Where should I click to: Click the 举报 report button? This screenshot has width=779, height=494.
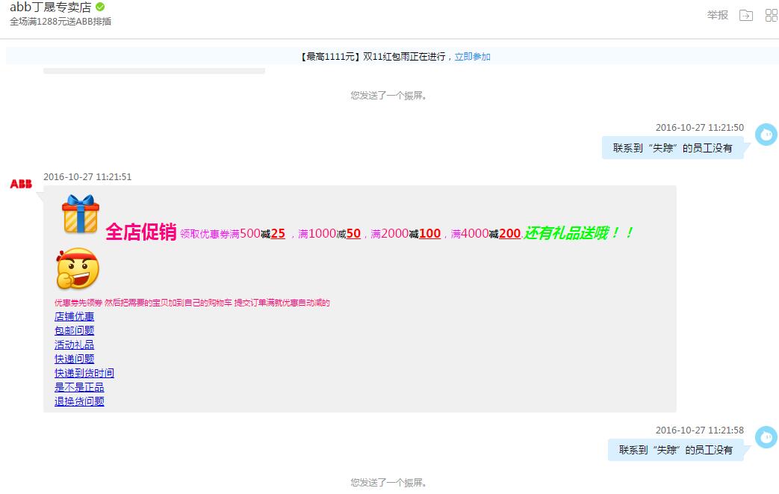pos(718,16)
